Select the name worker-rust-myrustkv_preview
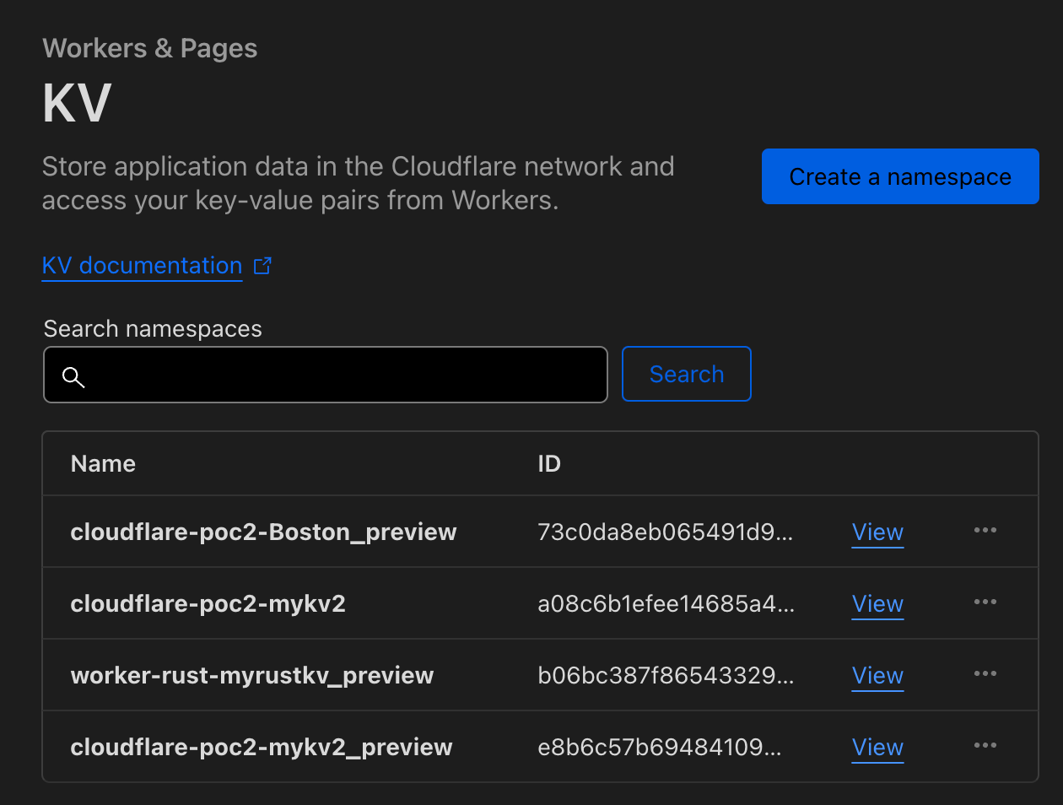 252,676
